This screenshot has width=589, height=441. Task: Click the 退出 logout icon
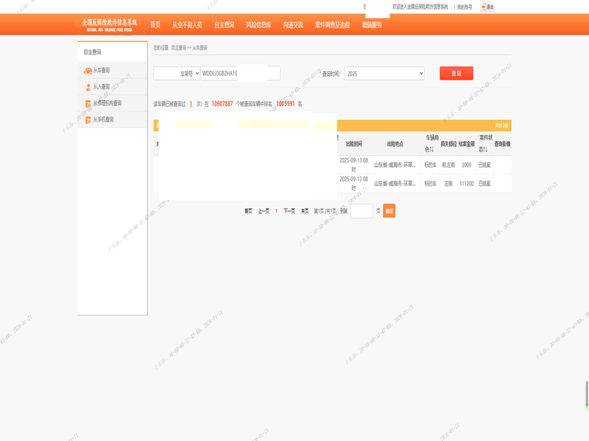[487, 7]
